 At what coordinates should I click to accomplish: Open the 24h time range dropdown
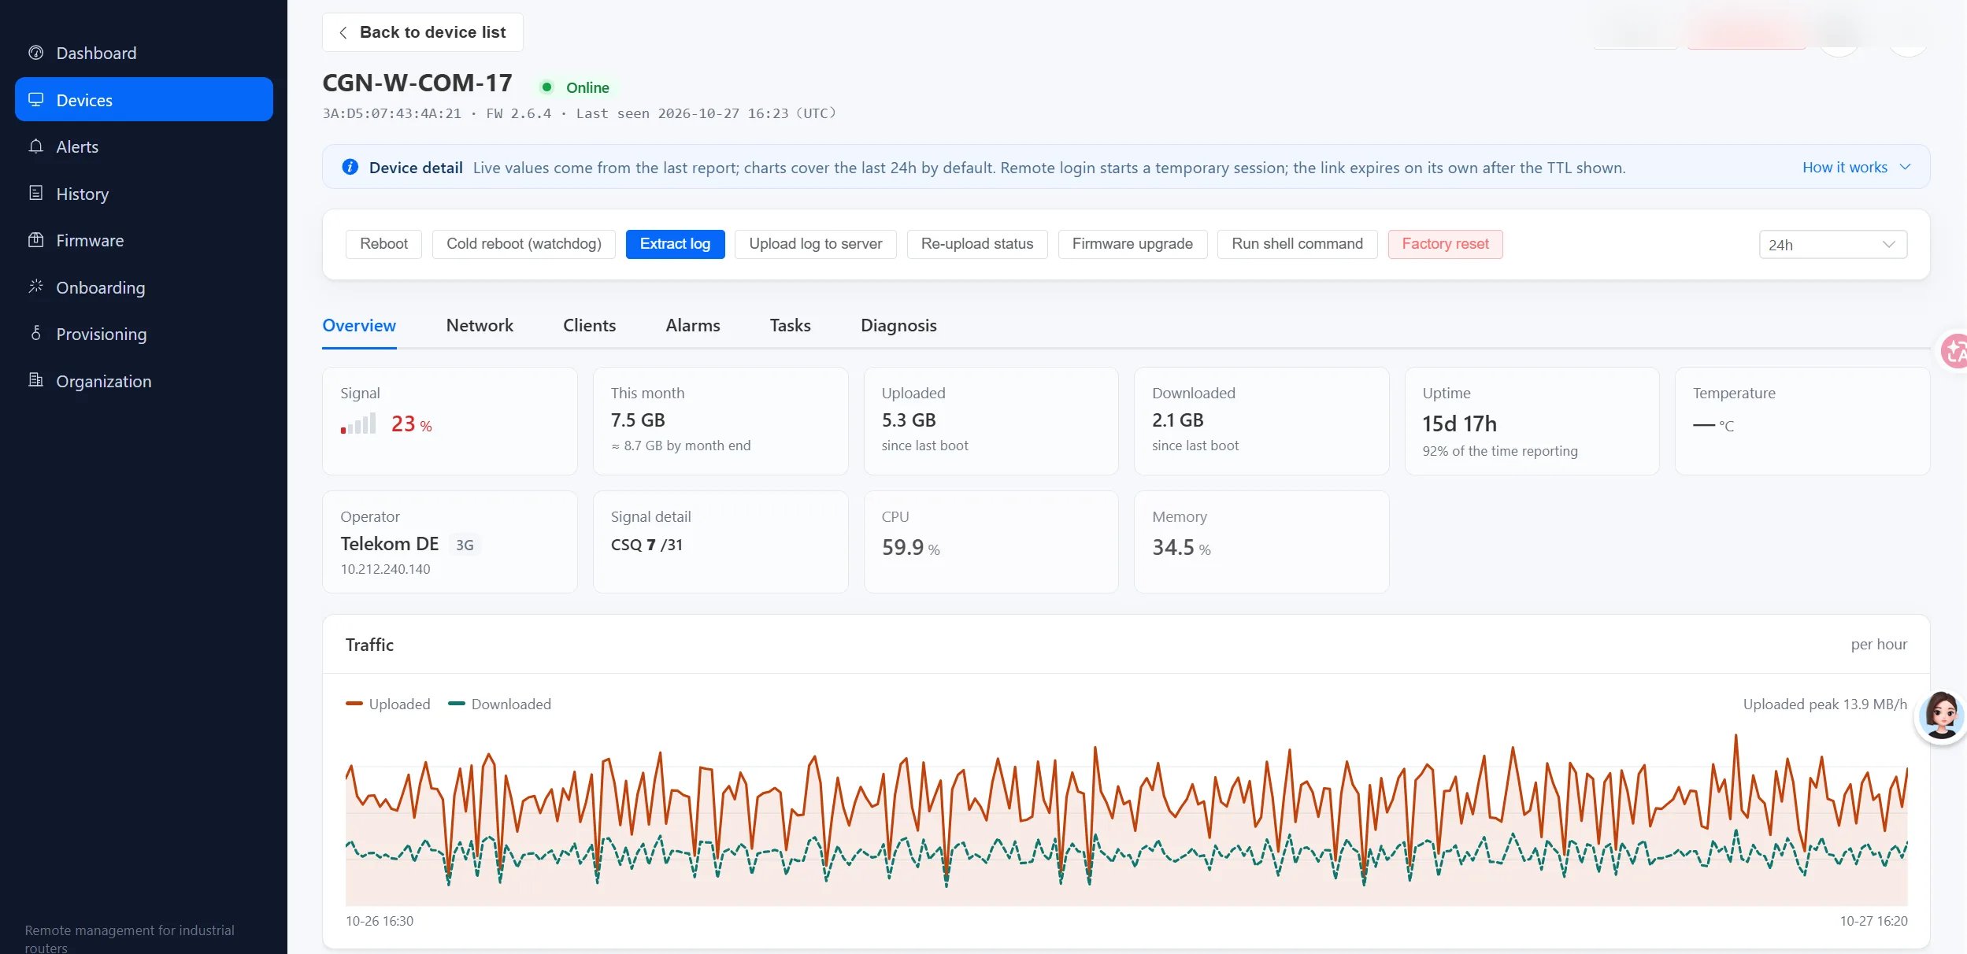click(x=1832, y=245)
